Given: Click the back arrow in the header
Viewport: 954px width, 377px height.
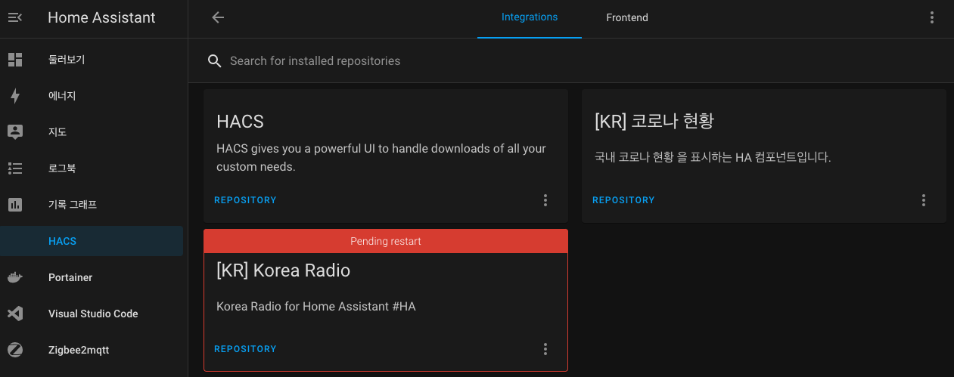Looking at the screenshot, I should (x=218, y=17).
